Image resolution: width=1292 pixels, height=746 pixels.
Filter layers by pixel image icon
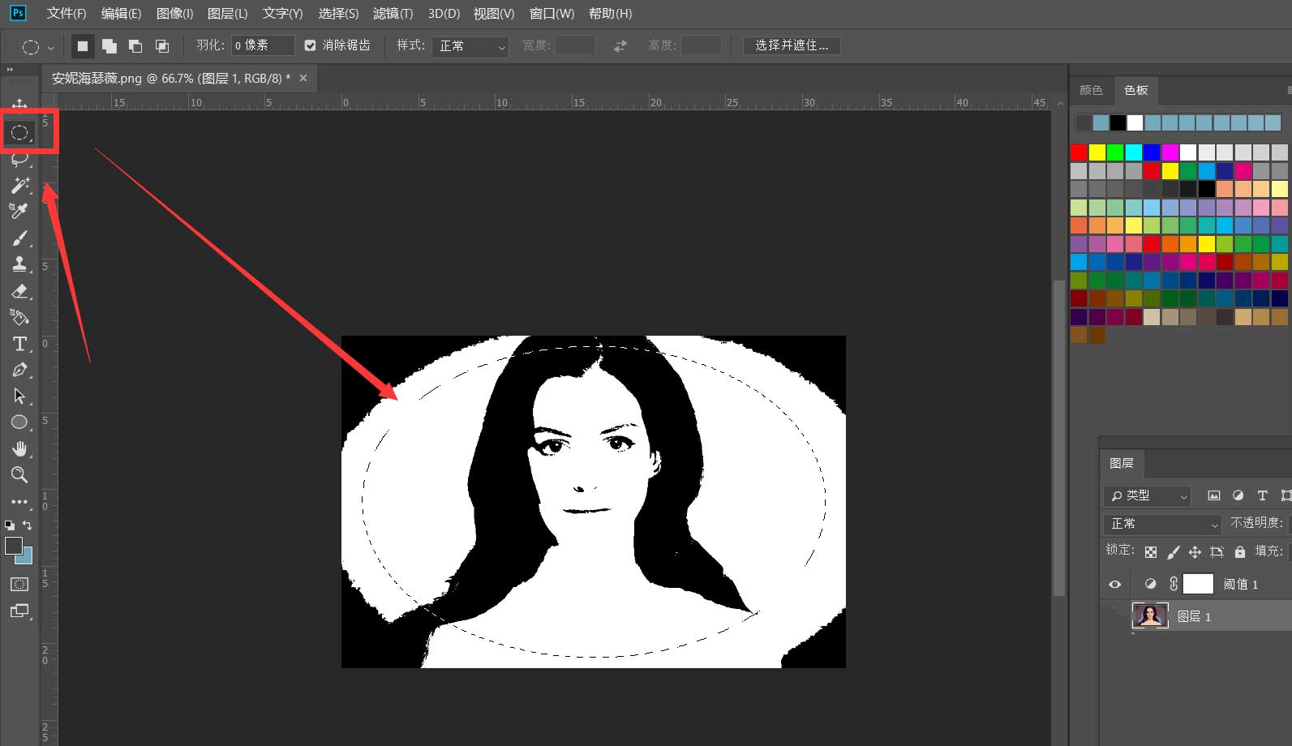click(x=1214, y=495)
